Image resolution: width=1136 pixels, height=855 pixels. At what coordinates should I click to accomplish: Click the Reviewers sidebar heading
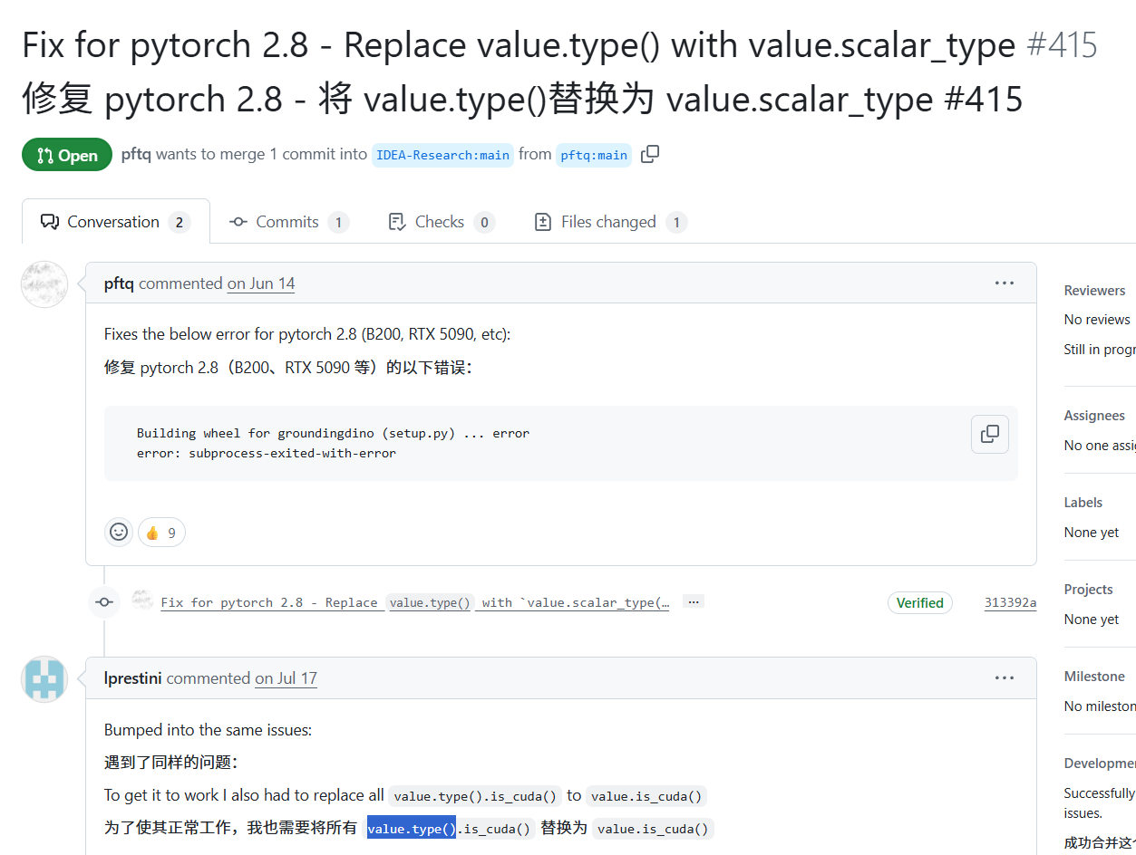click(x=1094, y=291)
